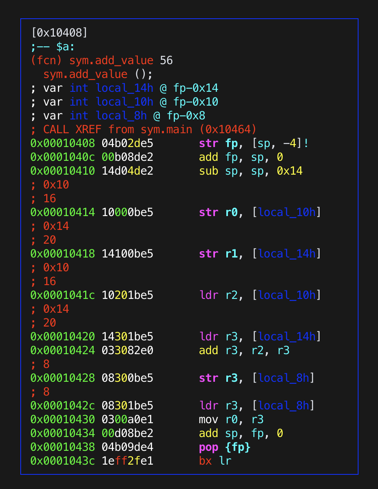Screen dimensions: 378x489
Task: Select the 'add r3, r2, r3' instruction
Action: pos(244,351)
